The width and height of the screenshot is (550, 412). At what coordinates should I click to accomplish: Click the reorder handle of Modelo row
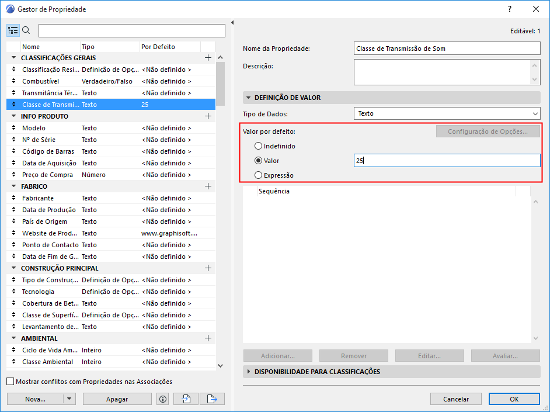13,128
